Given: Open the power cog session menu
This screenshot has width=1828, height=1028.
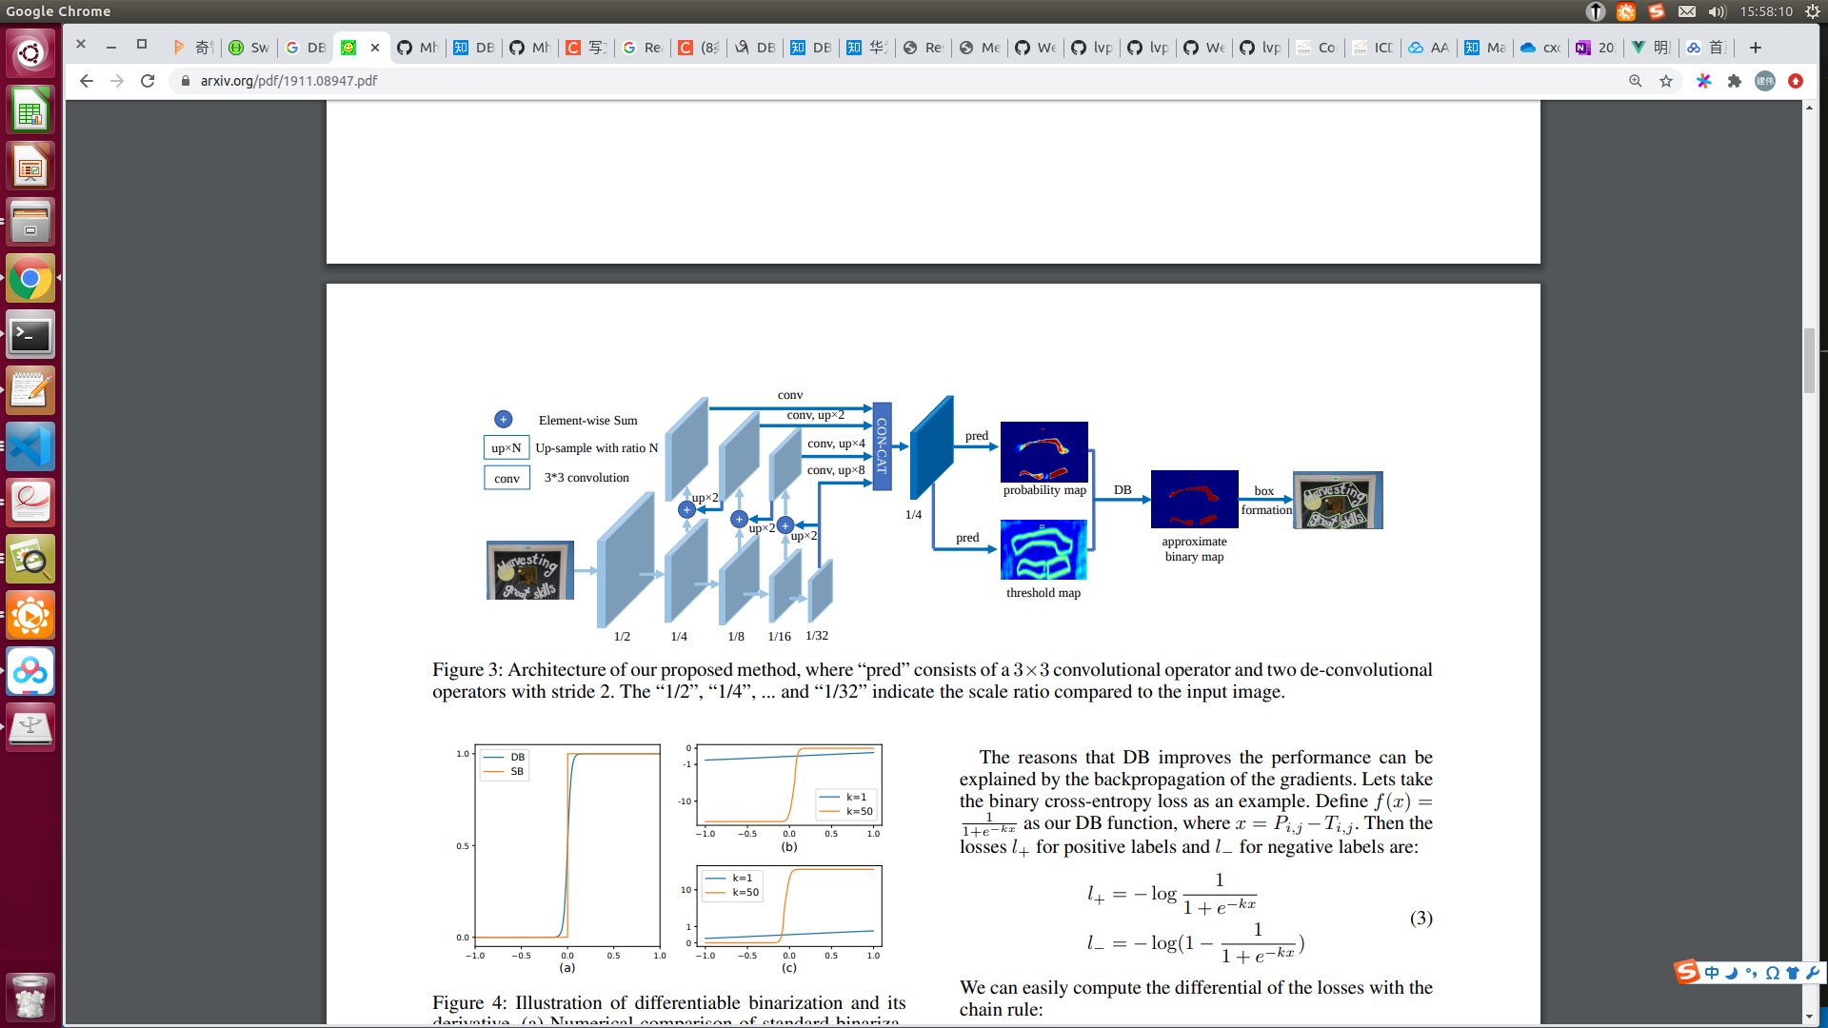Looking at the screenshot, I should coord(1811,11).
